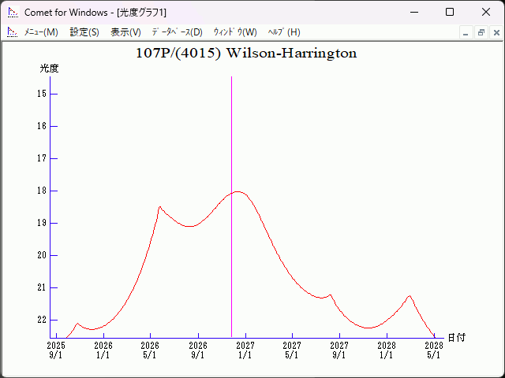Viewport: 505px width, 378px height.
Task: Close the Comet for Windows application
Action: pos(486,12)
